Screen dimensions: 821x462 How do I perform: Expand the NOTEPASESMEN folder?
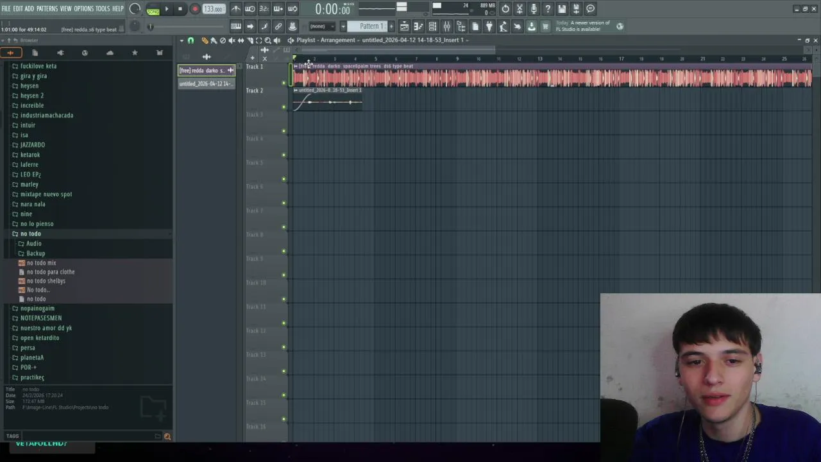(x=40, y=318)
